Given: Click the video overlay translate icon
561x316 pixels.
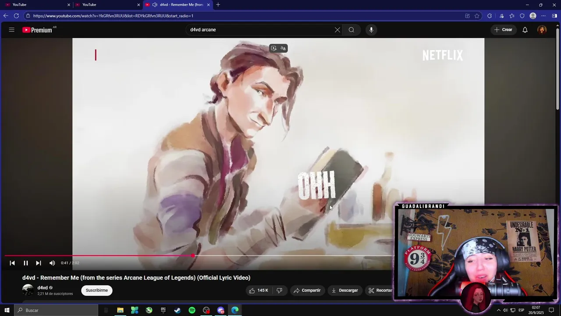Looking at the screenshot, I should tap(283, 48).
